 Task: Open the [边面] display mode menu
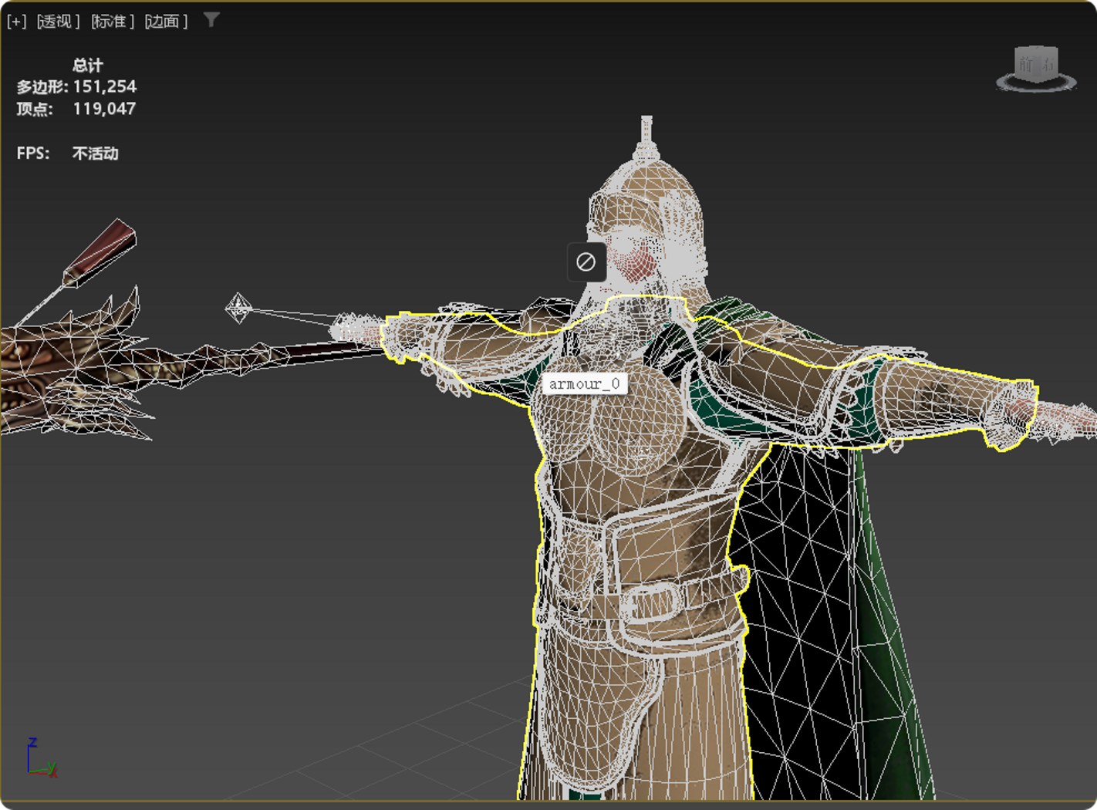167,22
